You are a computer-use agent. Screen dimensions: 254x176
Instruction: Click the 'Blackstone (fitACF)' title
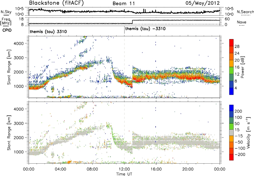tap(56, 3)
